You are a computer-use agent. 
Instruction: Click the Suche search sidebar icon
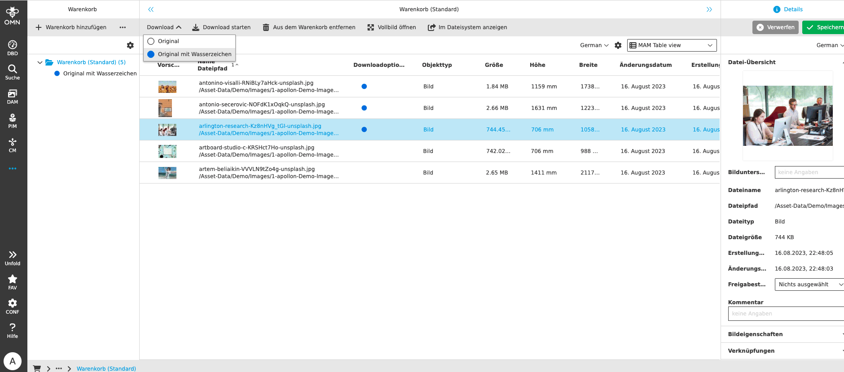[x=13, y=72]
